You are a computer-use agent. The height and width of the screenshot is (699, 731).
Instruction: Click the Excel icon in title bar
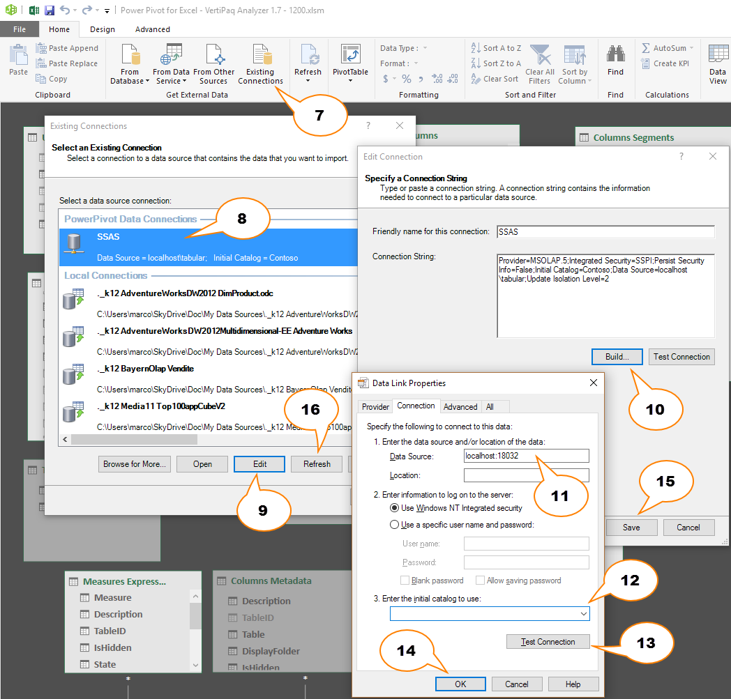[33, 10]
